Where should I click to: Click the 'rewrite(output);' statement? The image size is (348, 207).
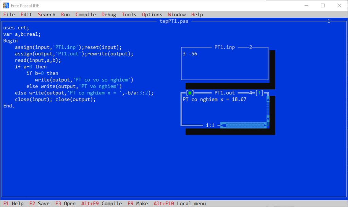pos(110,54)
